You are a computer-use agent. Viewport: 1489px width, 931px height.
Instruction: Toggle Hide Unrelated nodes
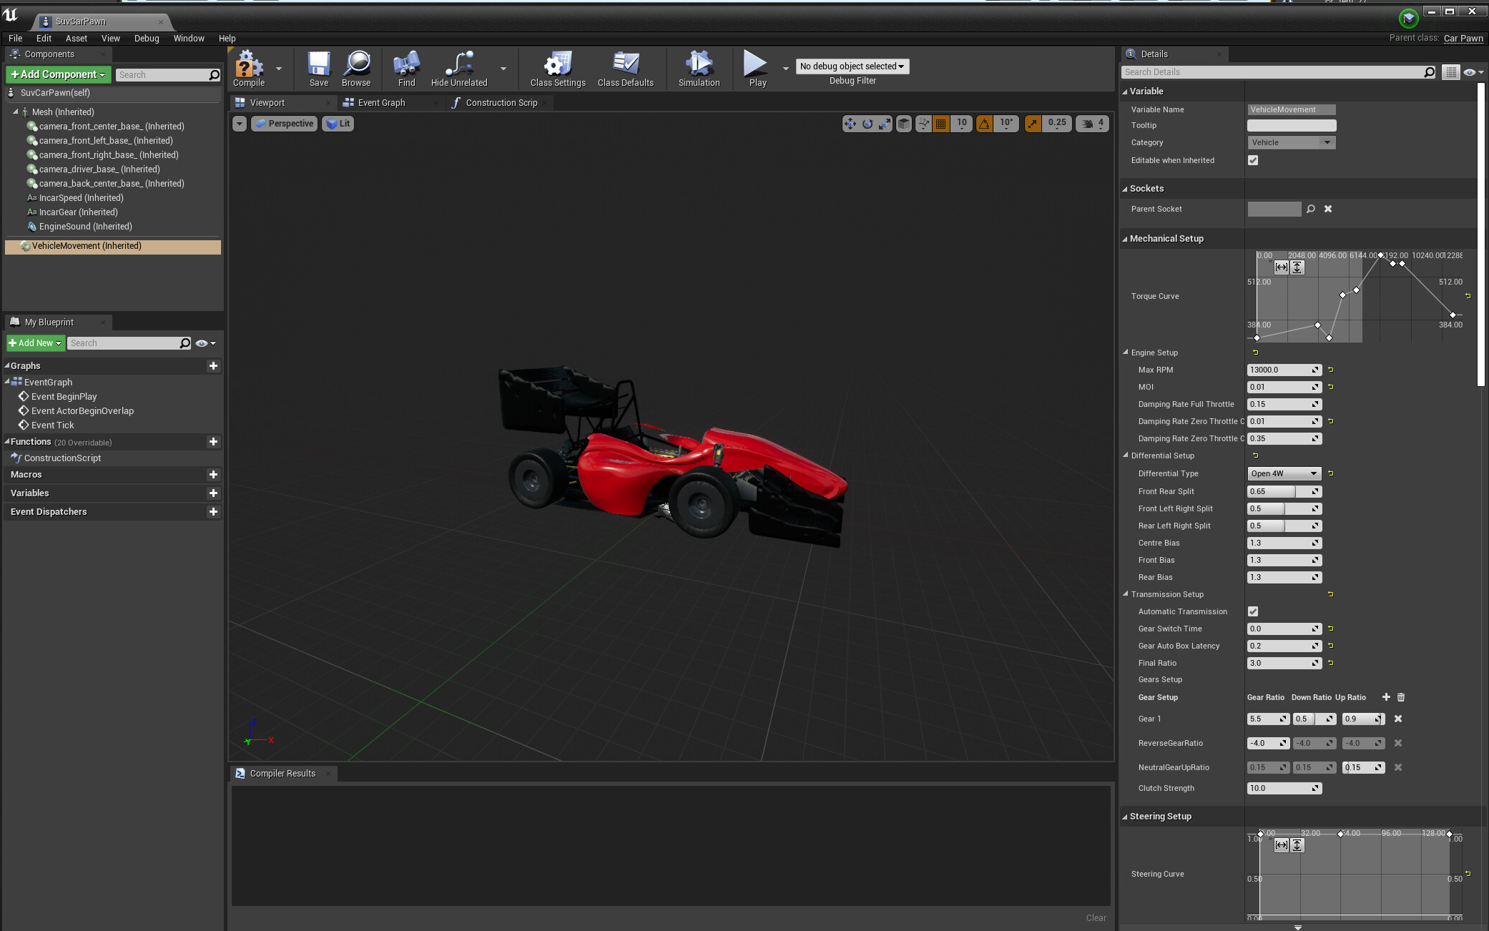pos(459,69)
